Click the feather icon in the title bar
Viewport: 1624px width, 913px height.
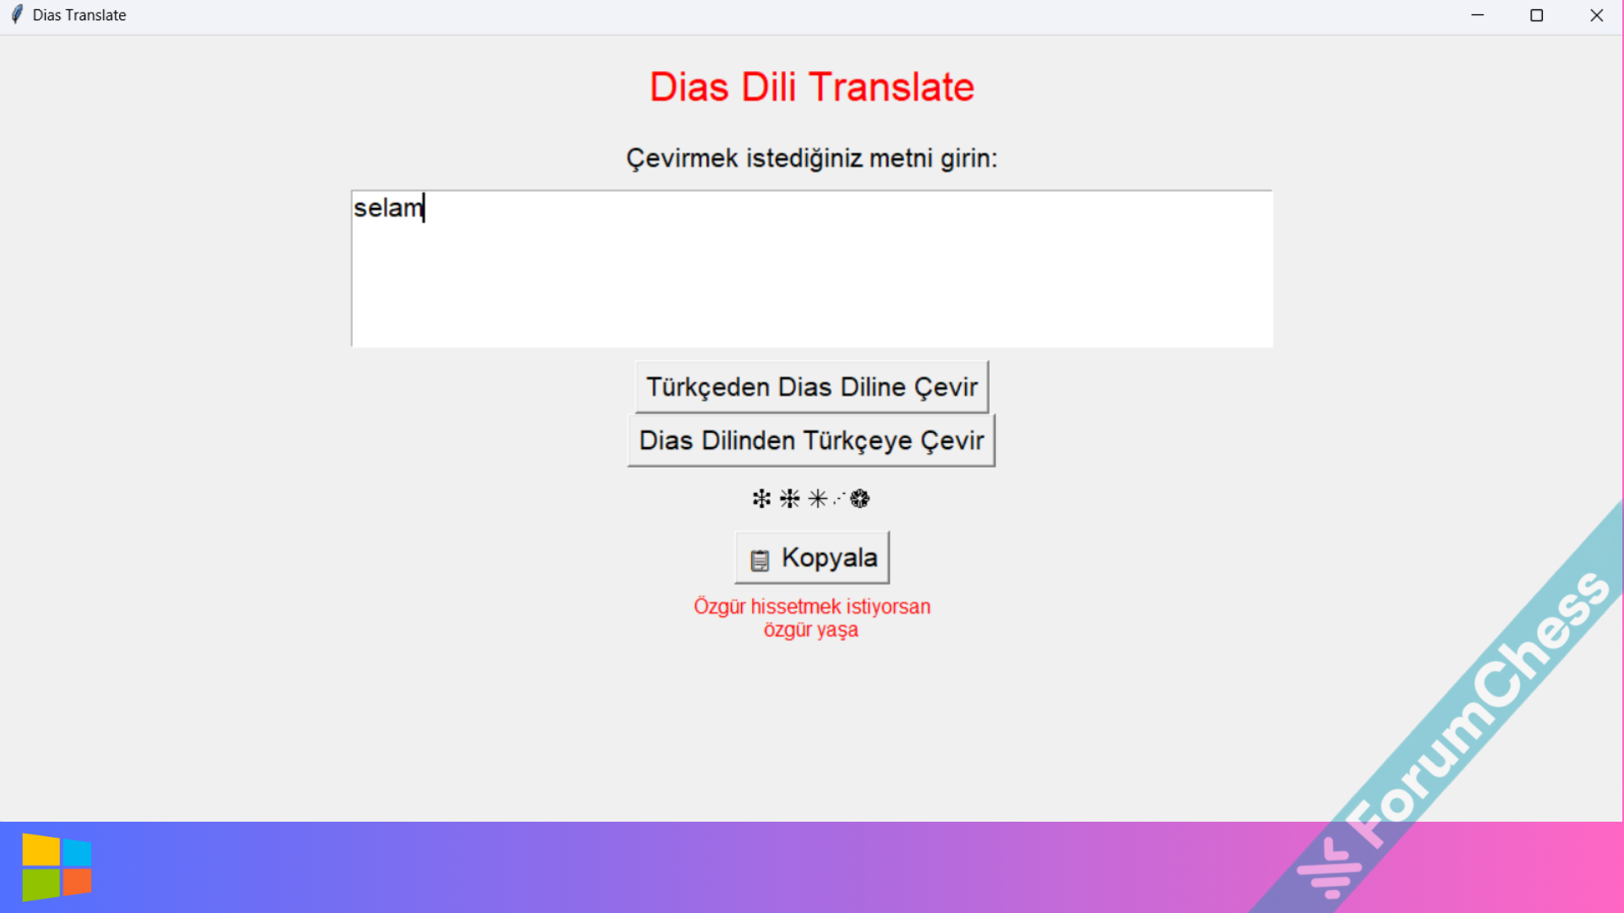click(17, 14)
